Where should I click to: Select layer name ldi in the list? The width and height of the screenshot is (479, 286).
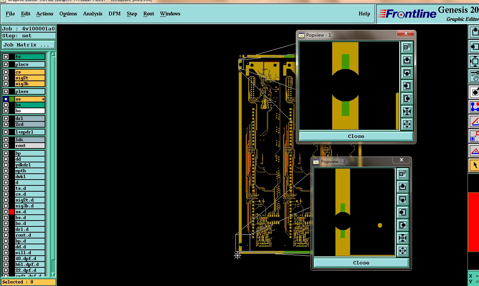tap(30, 140)
